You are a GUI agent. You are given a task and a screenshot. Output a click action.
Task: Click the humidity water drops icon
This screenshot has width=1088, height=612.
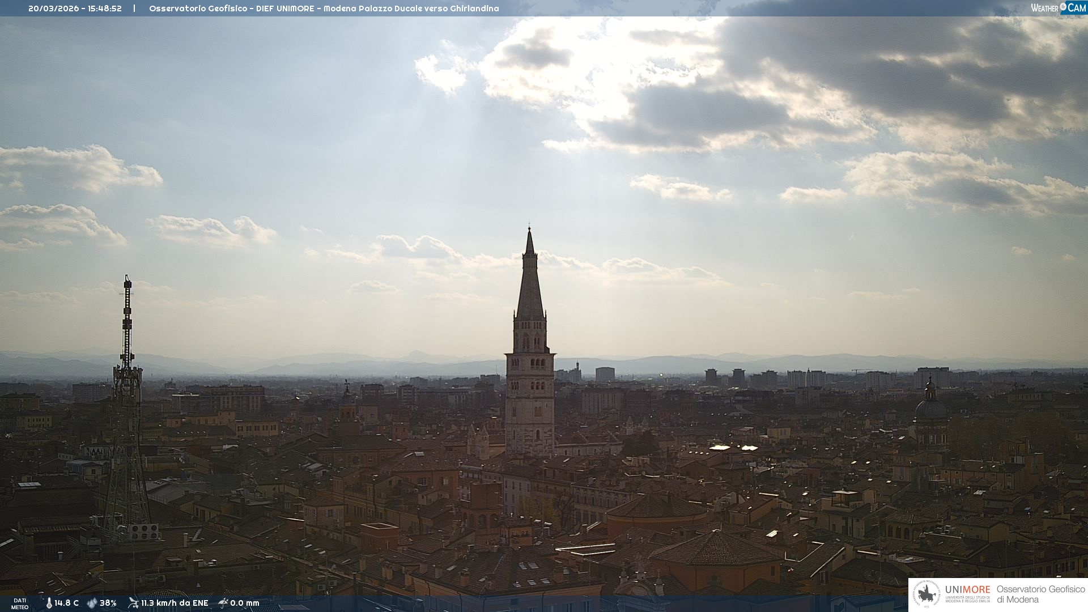[92, 603]
